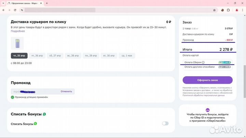The image size is (246, 138).
Task: Reload the page with refresh icon
Action: coord(15,10)
